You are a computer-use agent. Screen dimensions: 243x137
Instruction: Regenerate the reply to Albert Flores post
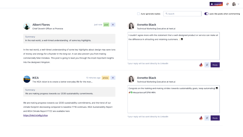(207, 65)
